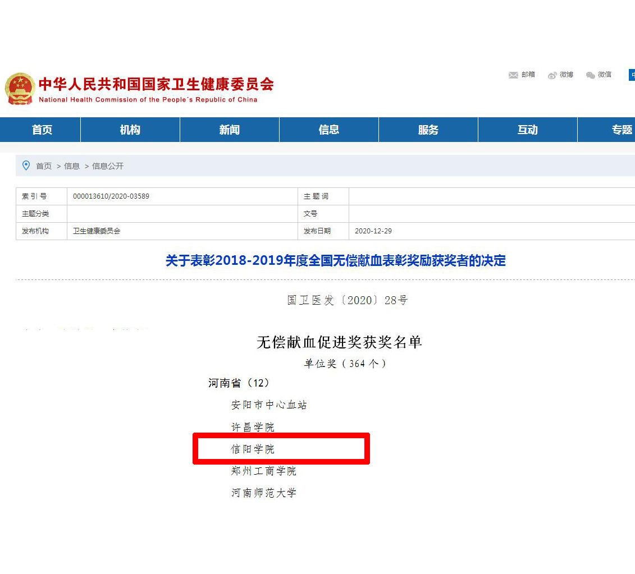
Task: Click the 信息公开 breadcrumb link
Action: pos(108,166)
